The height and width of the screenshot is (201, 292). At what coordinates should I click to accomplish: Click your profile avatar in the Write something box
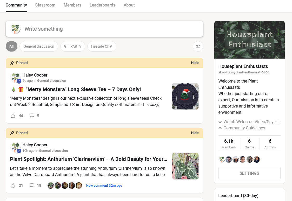tap(15, 29)
